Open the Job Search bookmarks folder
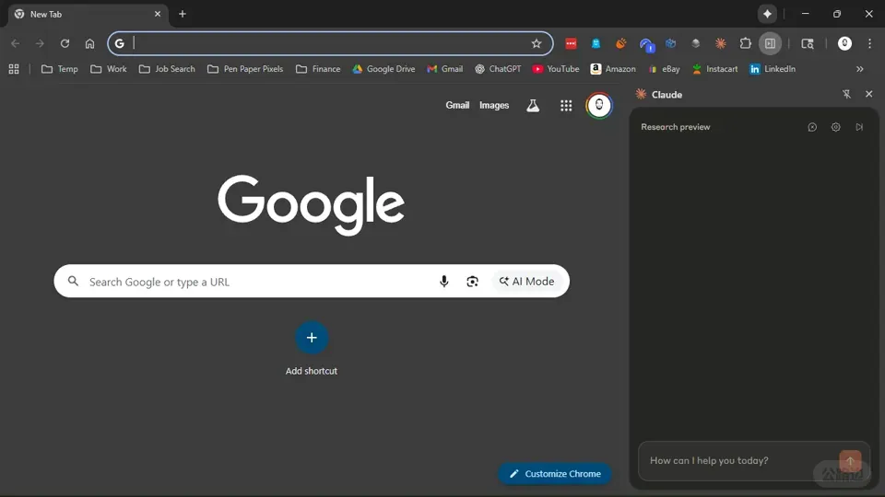Screen dimensions: 885x497 (167, 69)
